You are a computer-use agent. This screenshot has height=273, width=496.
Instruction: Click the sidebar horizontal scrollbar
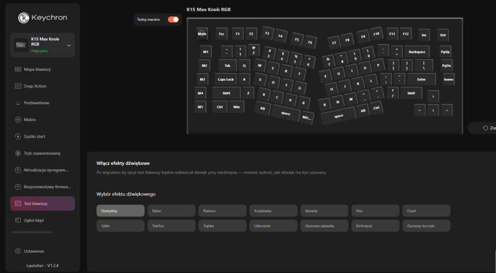point(32,232)
